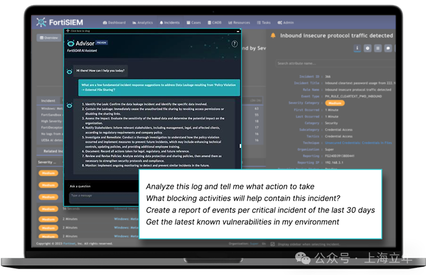The width and height of the screenshot is (426, 275).
Task: Click the Medium severity category badge
Action: tap(335, 103)
